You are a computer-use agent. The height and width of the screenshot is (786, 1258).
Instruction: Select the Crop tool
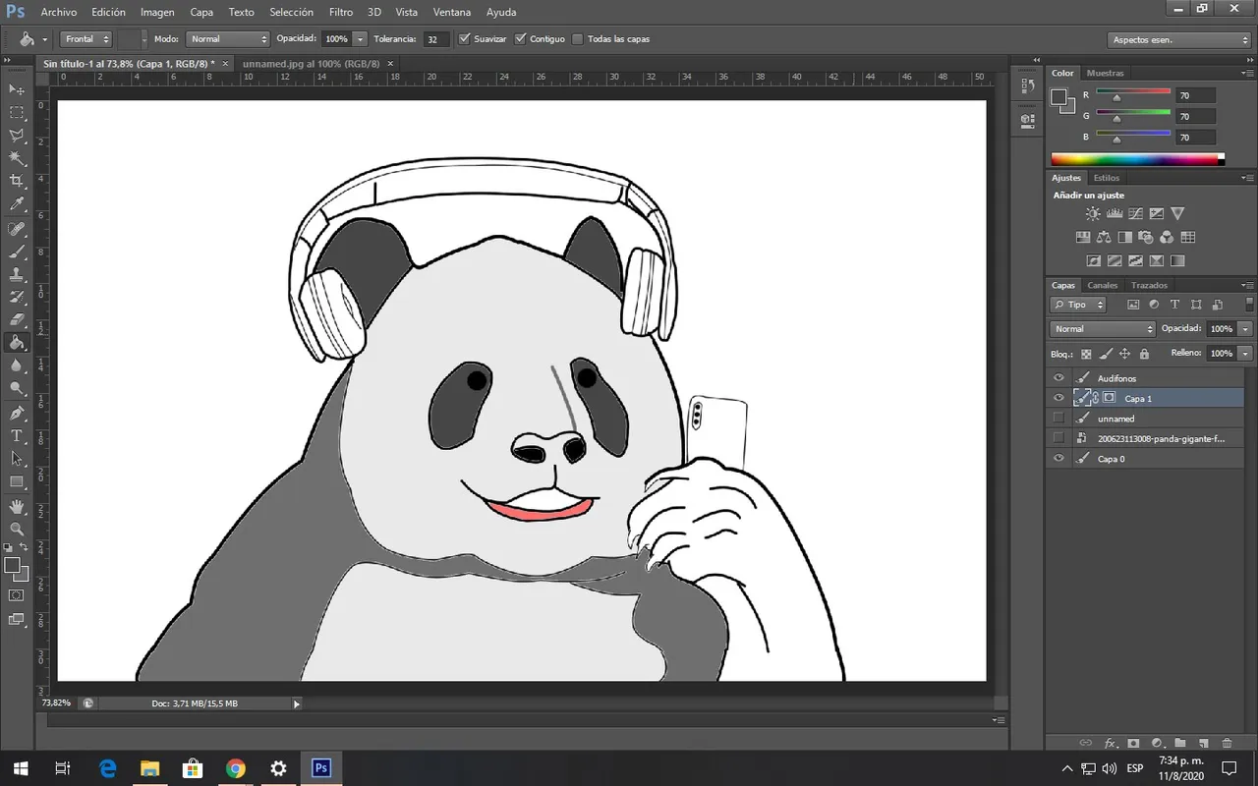click(x=17, y=182)
